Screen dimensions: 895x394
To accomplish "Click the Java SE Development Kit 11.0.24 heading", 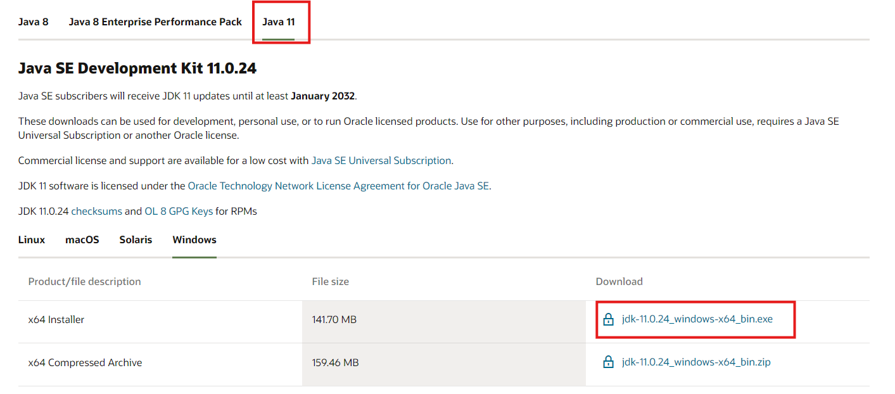I will click(x=137, y=68).
